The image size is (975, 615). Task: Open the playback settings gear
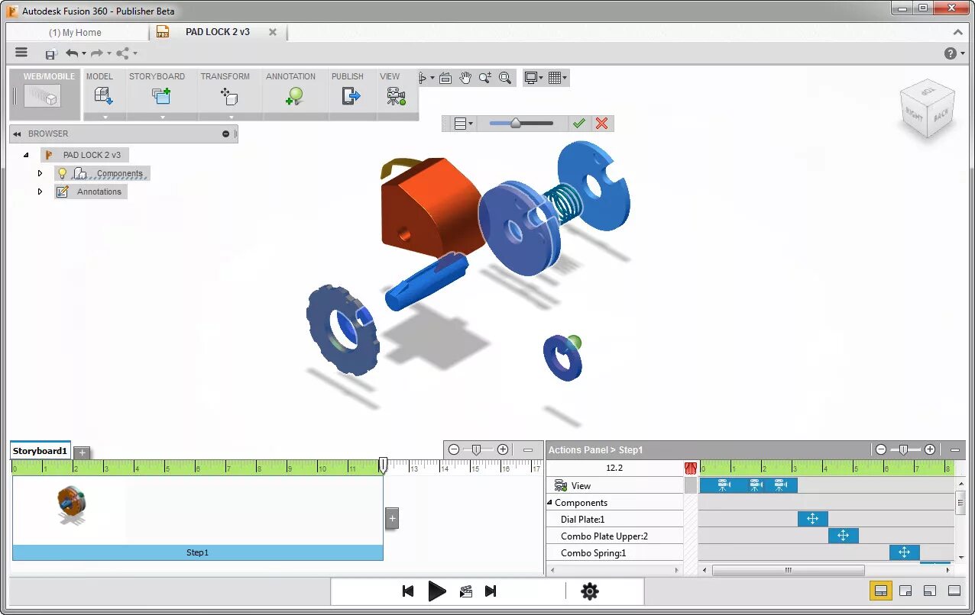[x=589, y=591]
